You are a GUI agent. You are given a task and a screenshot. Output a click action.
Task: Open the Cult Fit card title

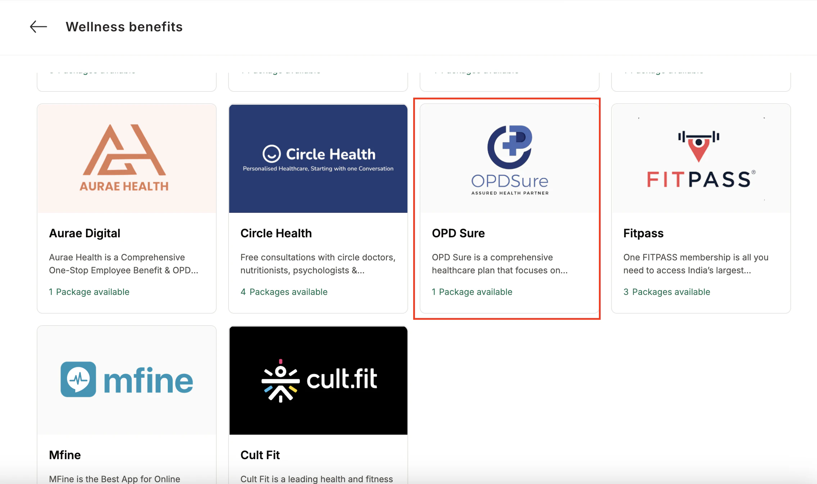pos(260,455)
